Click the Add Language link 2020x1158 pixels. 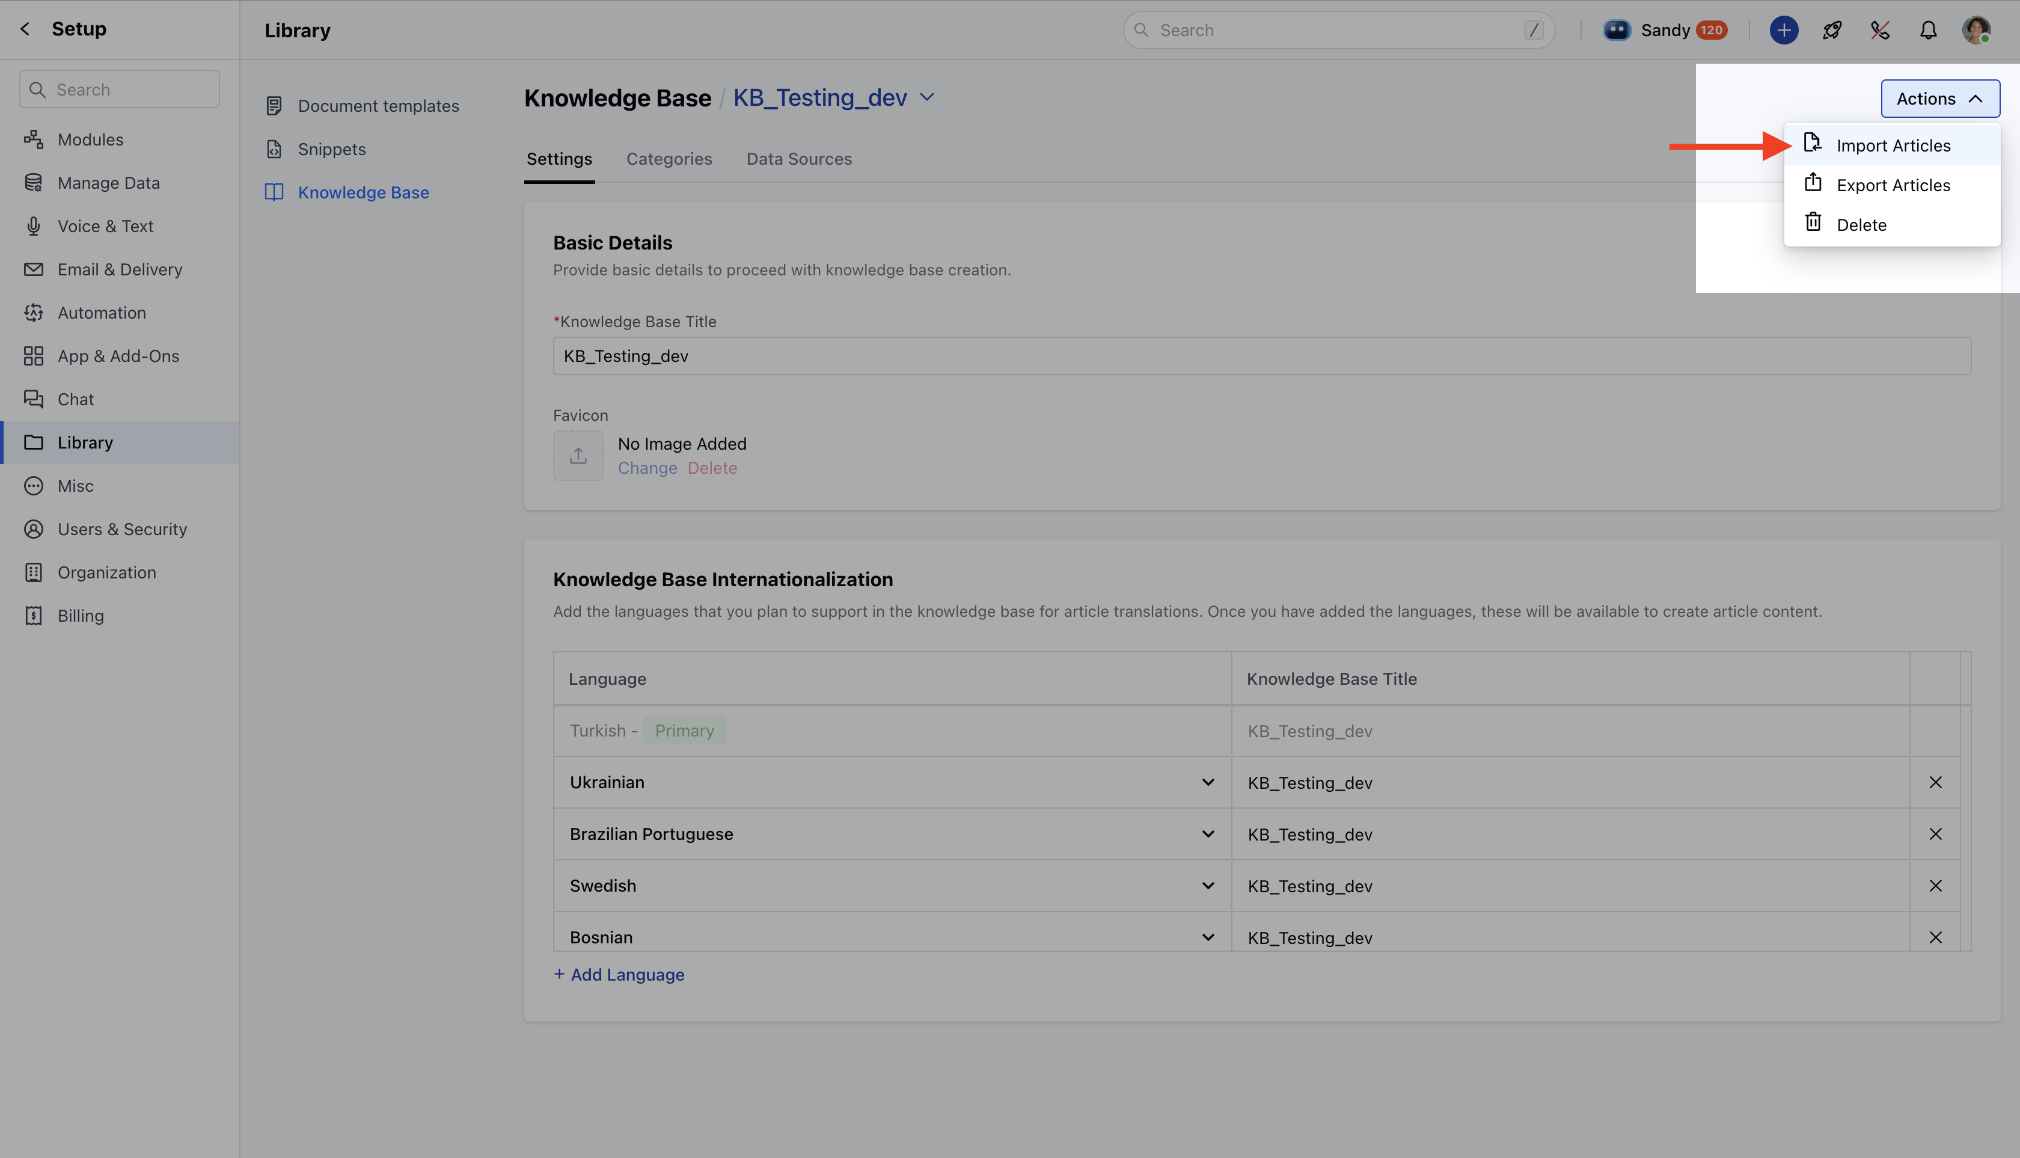coord(619,974)
